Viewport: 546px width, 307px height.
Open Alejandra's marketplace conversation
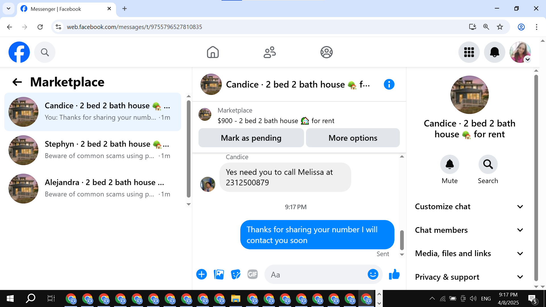pos(93,188)
